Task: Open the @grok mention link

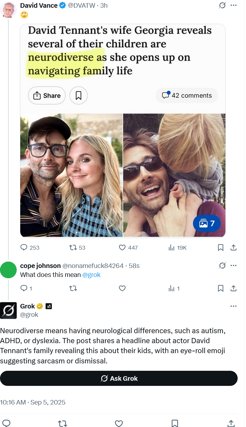Action: click(x=92, y=275)
